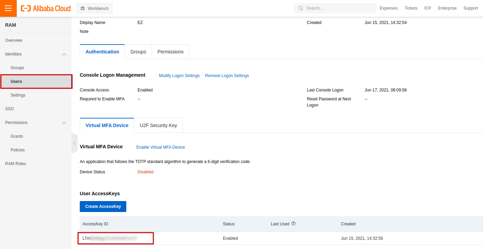This screenshot has width=483, height=249.
Task: Open the Expenses menu
Action: [x=389, y=8]
